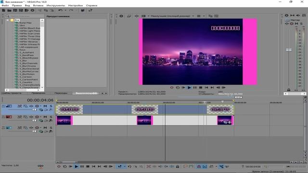Undo the last action
This screenshot has height=173, width=308.
click(60, 10)
